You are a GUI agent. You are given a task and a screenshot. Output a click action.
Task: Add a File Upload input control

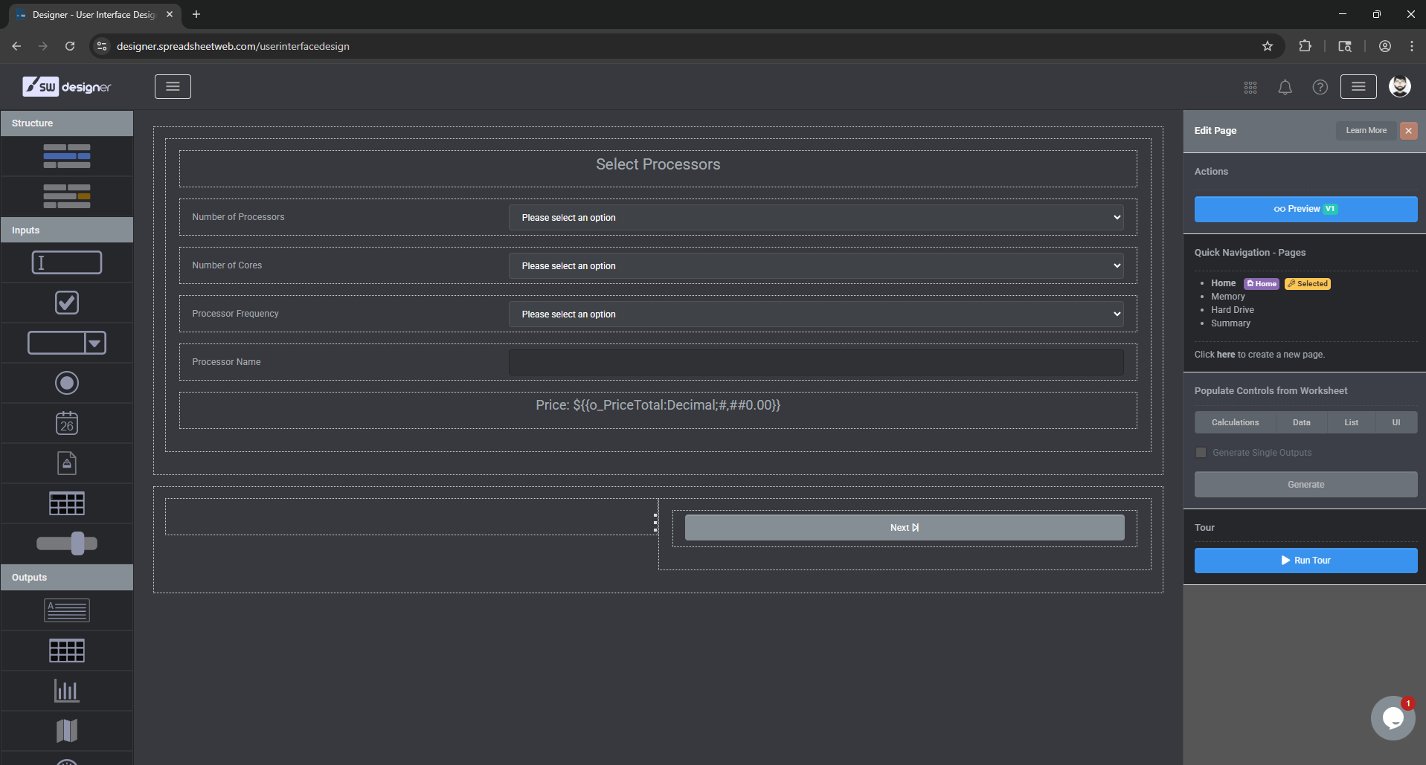(66, 462)
